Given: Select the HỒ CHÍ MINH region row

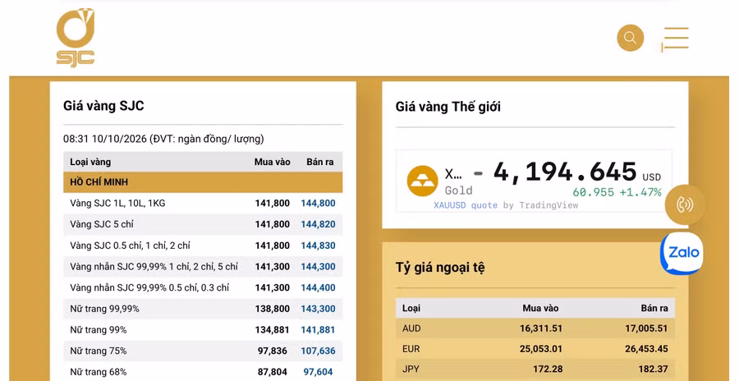Looking at the screenshot, I should point(203,182).
